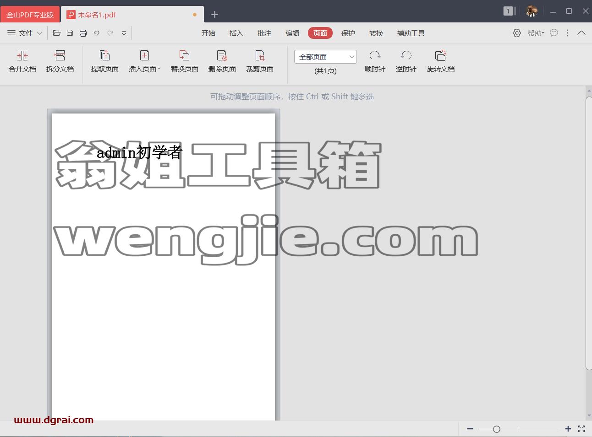Switch to the 转换 tab
The width and height of the screenshot is (592, 437).
[376, 33]
